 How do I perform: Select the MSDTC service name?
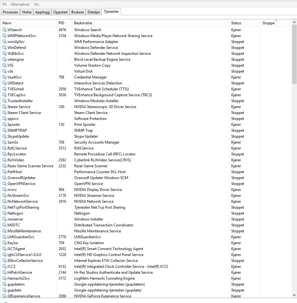13,225
